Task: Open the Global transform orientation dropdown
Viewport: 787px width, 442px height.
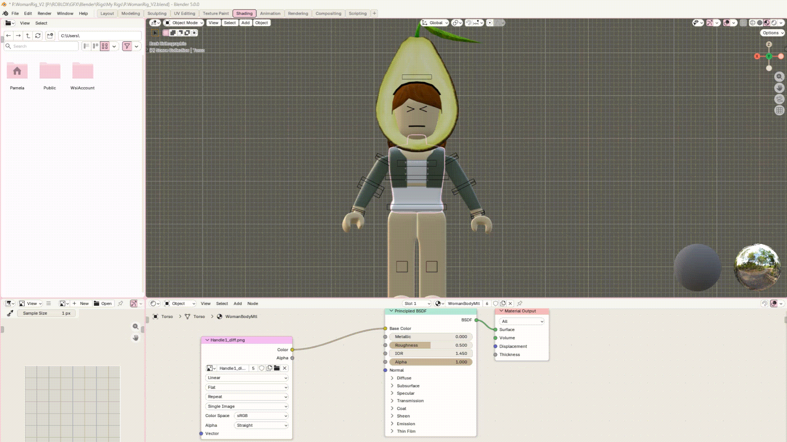Action: 435,23
